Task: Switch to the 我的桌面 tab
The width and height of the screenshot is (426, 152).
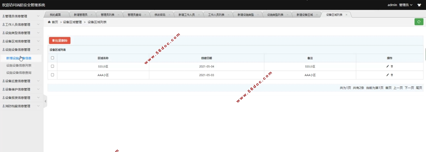Action: pos(55,15)
